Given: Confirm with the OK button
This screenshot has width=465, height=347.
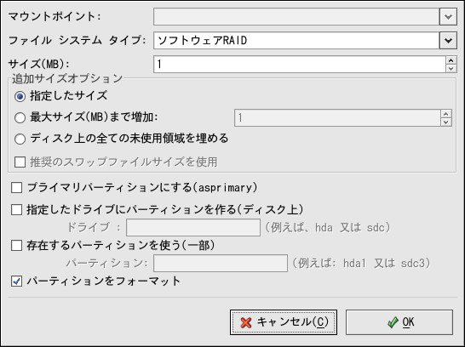Looking at the screenshot, I should tap(399, 322).
